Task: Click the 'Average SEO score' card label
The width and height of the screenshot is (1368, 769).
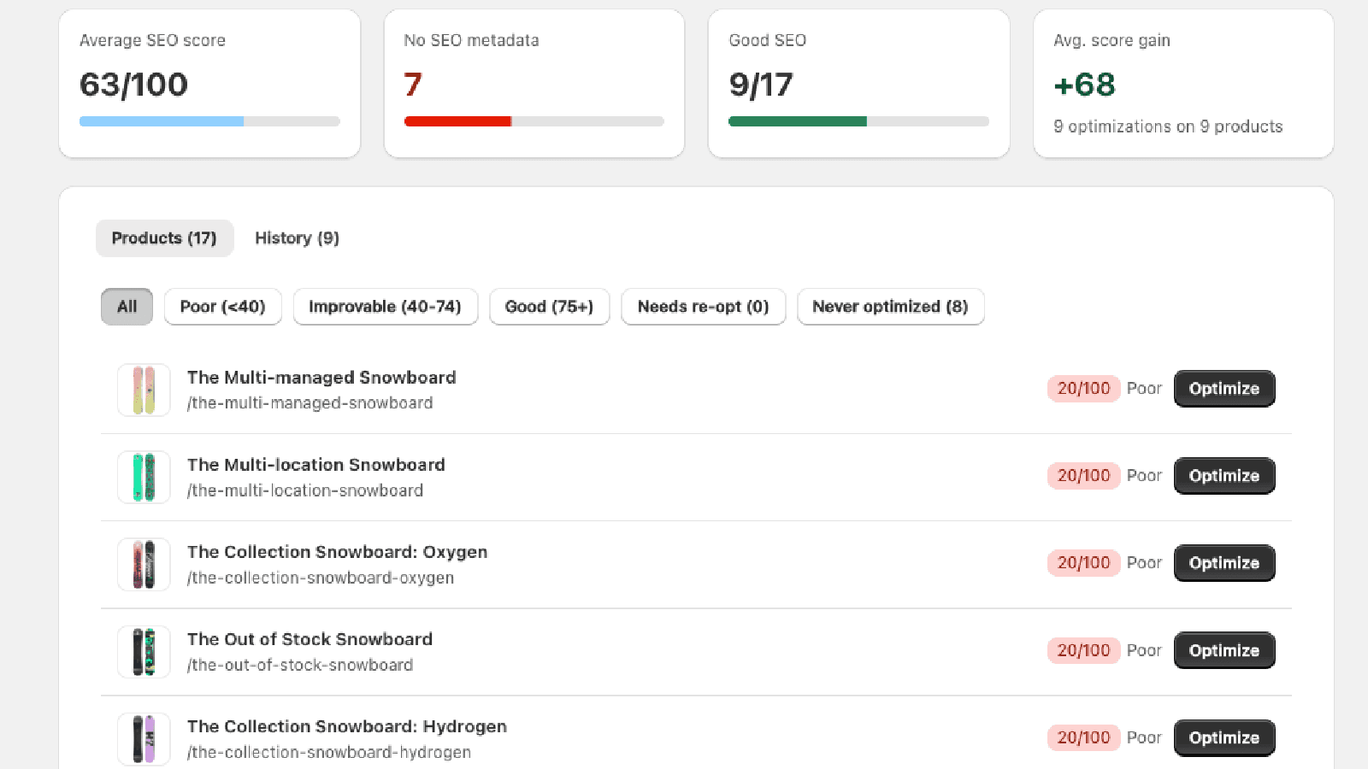Action: coord(152,40)
